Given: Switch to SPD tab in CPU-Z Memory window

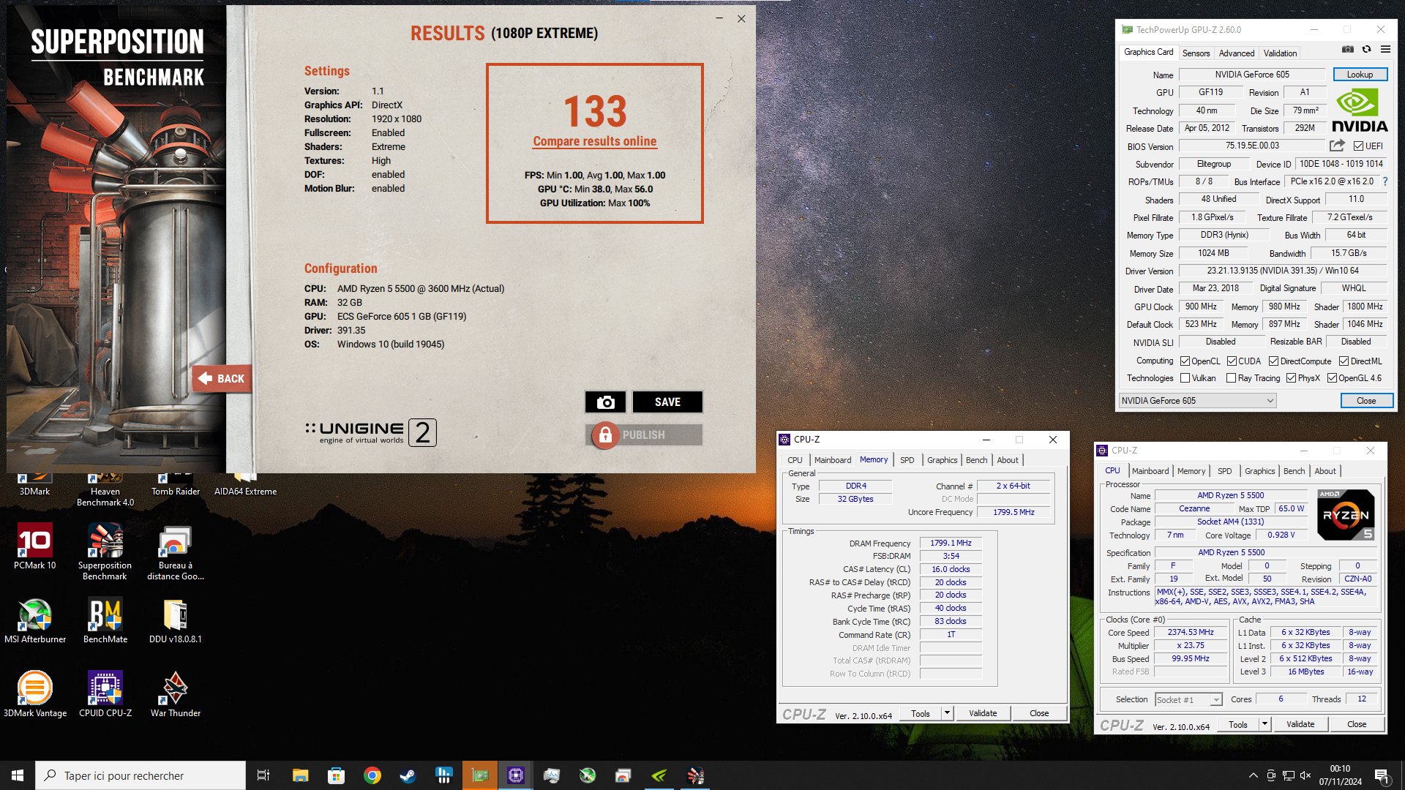Looking at the screenshot, I should (907, 460).
